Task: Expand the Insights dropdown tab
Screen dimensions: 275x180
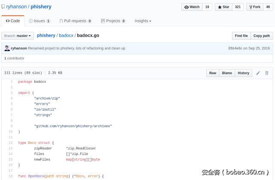Action: (143, 21)
